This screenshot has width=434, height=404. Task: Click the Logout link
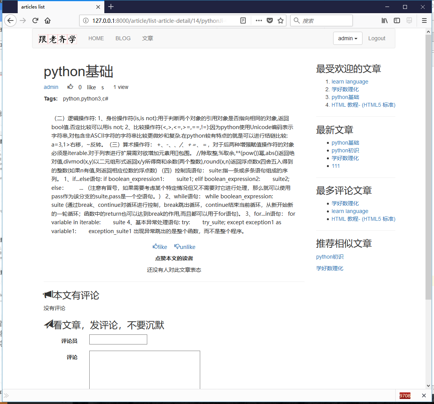pos(376,39)
